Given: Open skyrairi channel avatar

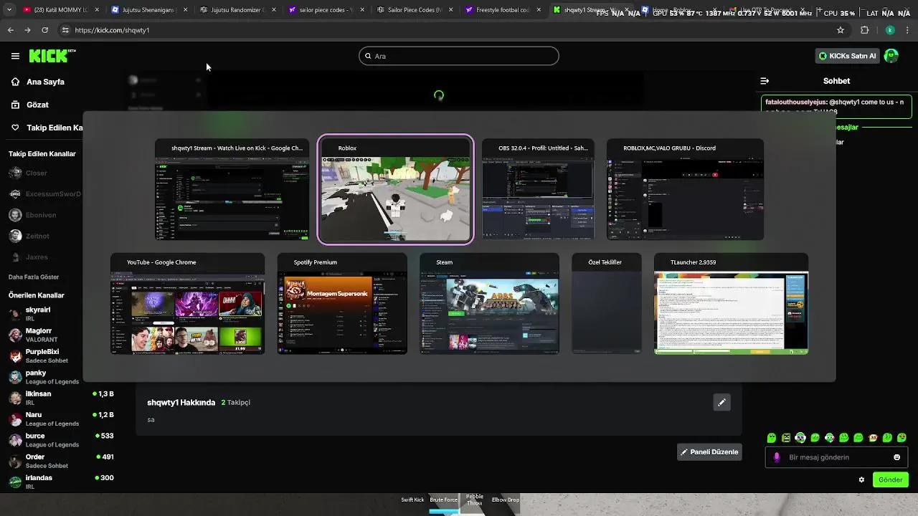Looking at the screenshot, I should click(15, 314).
